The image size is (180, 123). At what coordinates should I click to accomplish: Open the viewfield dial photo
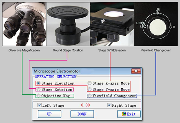point(156,24)
